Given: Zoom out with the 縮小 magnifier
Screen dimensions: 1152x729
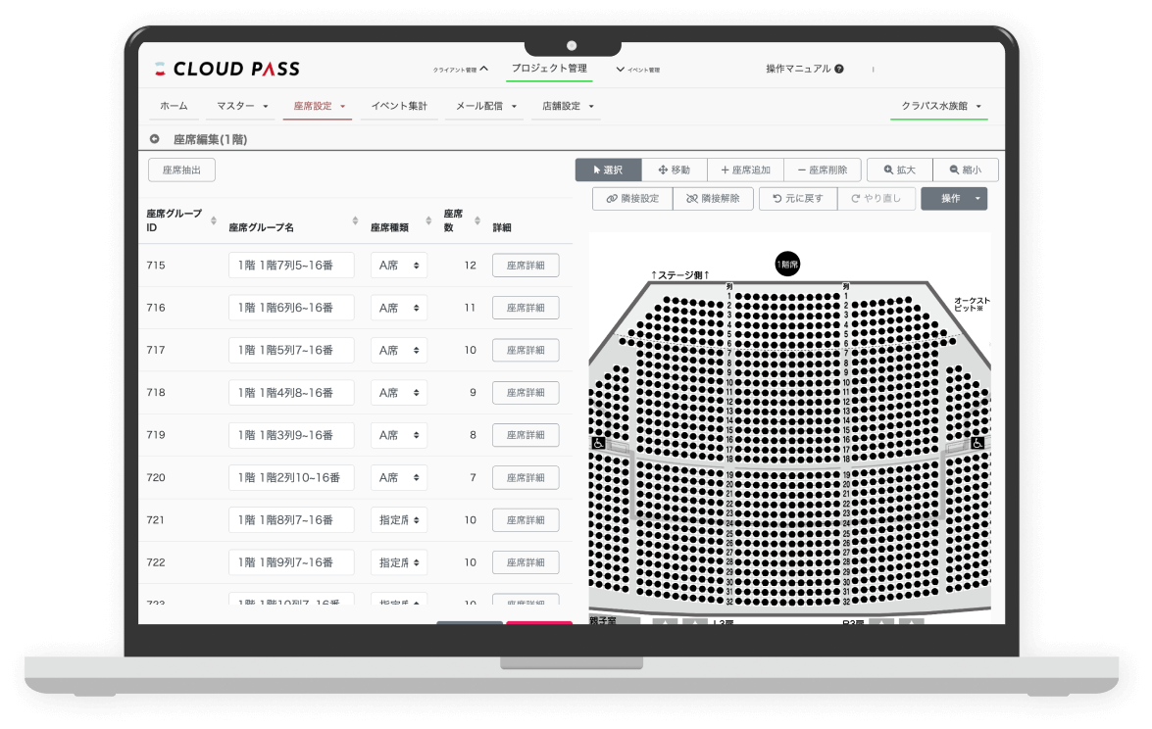Looking at the screenshot, I should tap(965, 170).
